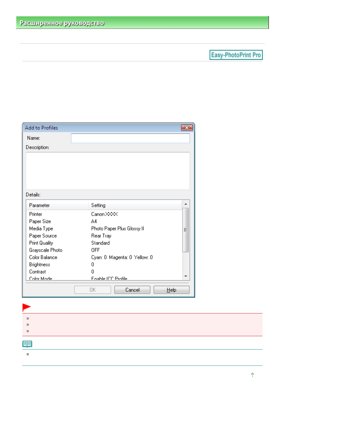
Task: Click the Details list scrollbar thumb
Action: coord(186,230)
